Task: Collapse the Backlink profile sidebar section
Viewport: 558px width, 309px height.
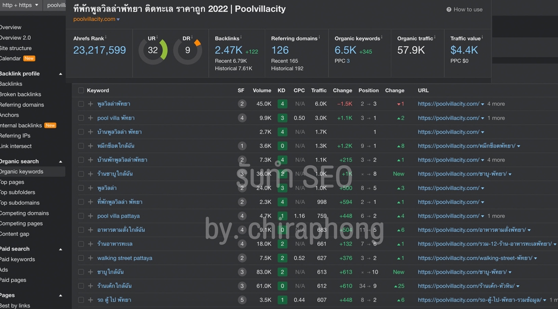Action: click(60, 74)
